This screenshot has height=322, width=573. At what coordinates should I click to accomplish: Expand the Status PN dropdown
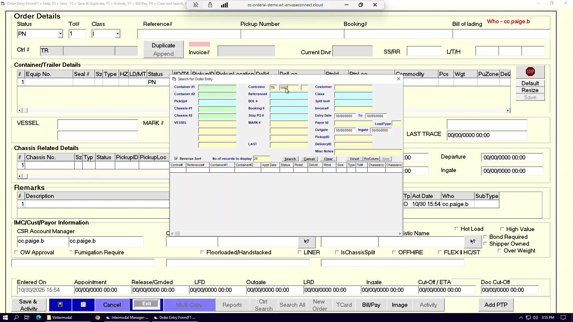(60, 34)
